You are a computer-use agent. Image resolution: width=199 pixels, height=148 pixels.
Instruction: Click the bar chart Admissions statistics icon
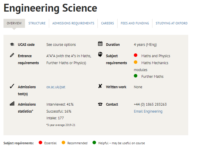point(12,103)
